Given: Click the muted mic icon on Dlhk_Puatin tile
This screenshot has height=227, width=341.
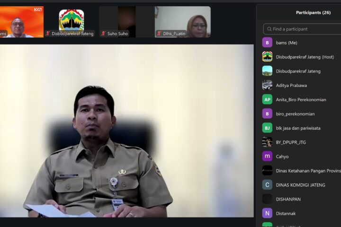Looking at the screenshot, I should (x=159, y=34).
